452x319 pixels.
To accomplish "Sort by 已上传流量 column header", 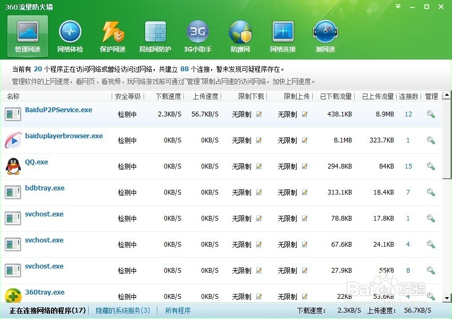I will [378, 96].
